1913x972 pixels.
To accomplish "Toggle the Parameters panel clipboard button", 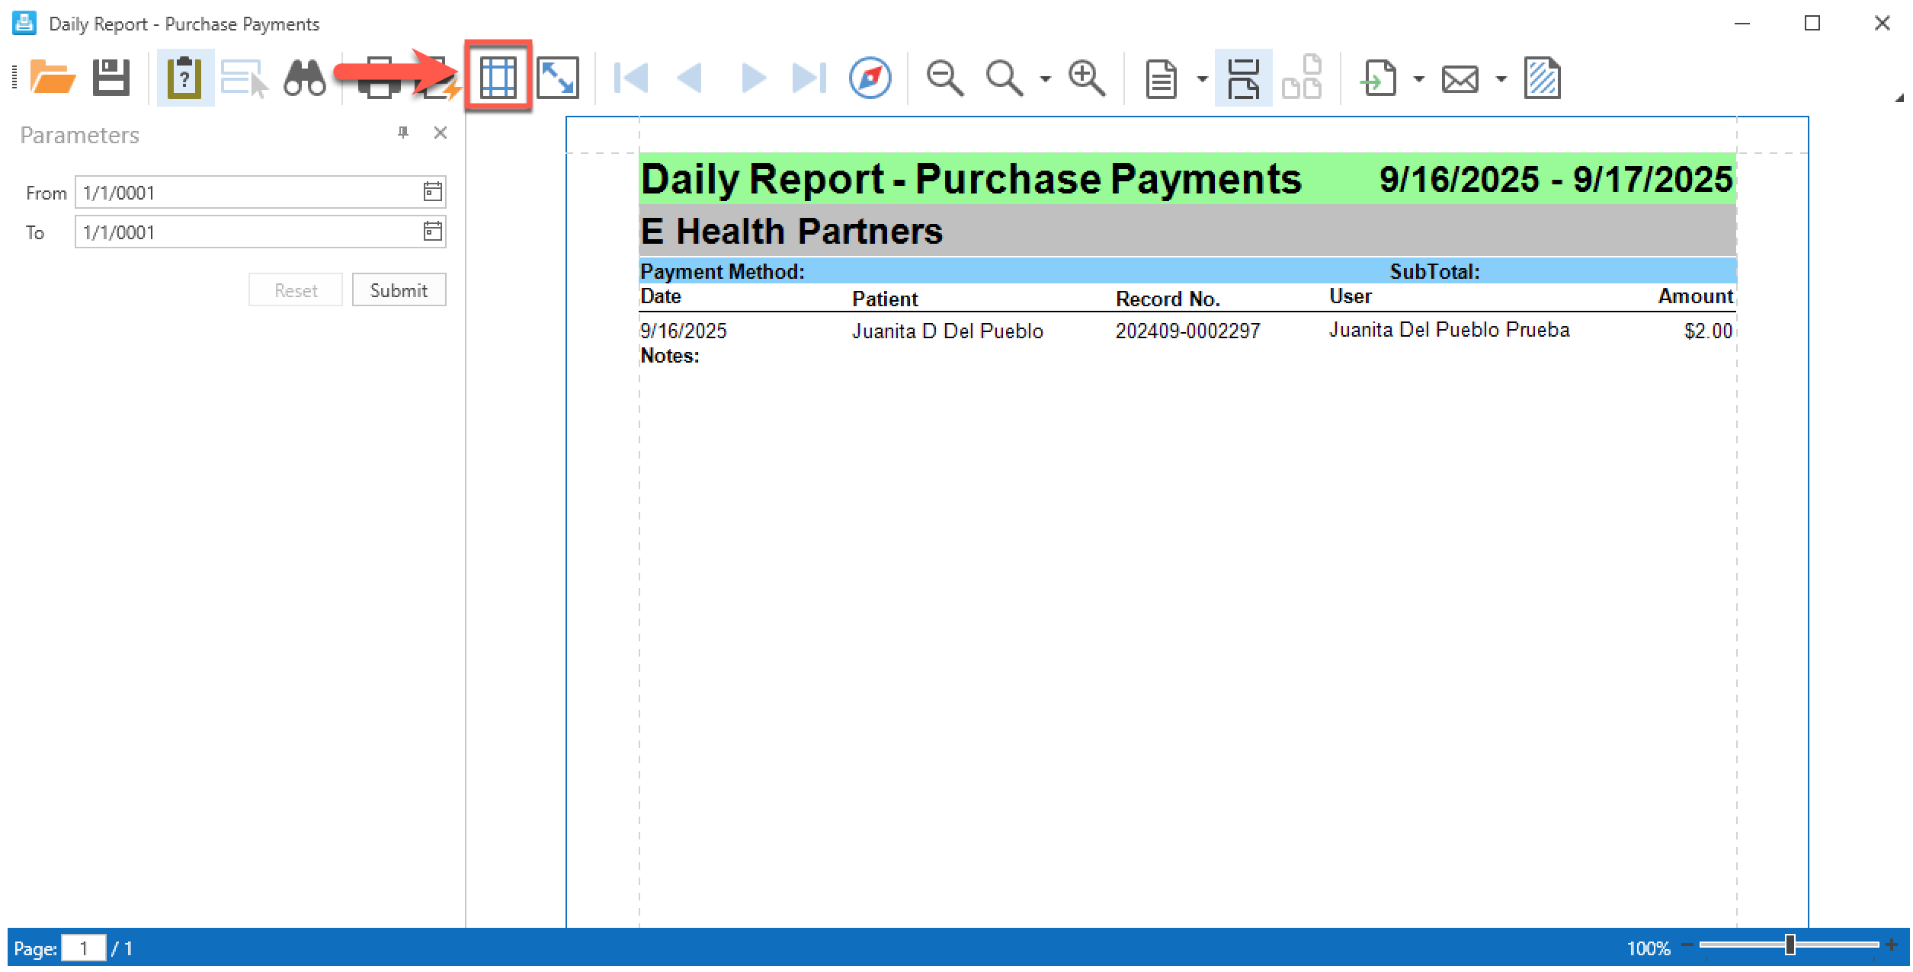I will (x=184, y=78).
